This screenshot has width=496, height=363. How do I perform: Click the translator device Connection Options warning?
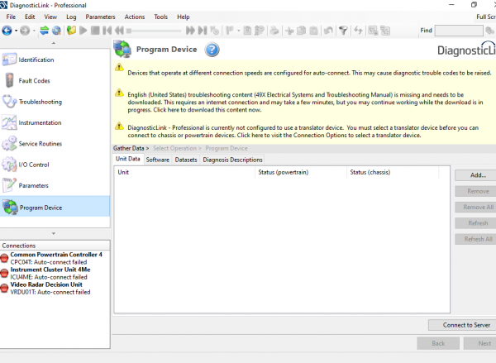(x=303, y=131)
